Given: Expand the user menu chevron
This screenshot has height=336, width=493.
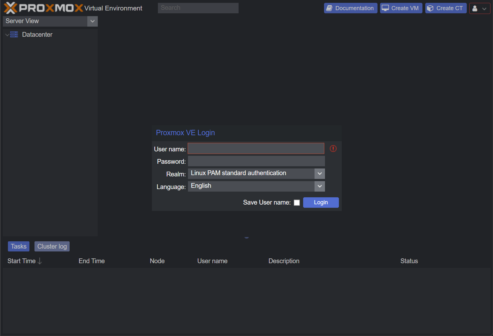Looking at the screenshot, I should [484, 9].
